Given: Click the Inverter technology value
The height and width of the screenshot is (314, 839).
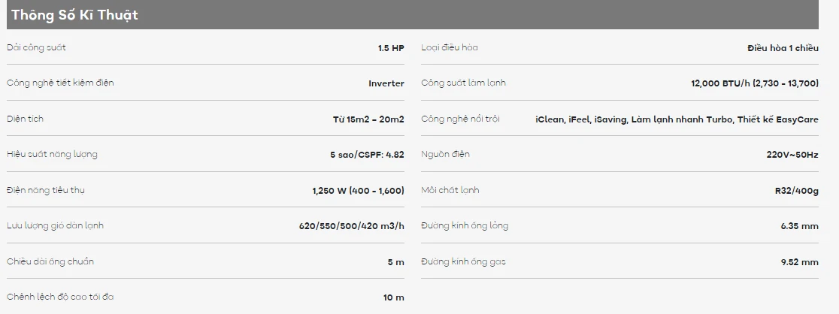Looking at the screenshot, I should pyautogui.click(x=386, y=83).
